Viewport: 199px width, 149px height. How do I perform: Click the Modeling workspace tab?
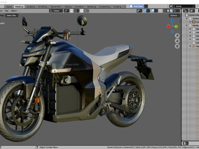19,7
